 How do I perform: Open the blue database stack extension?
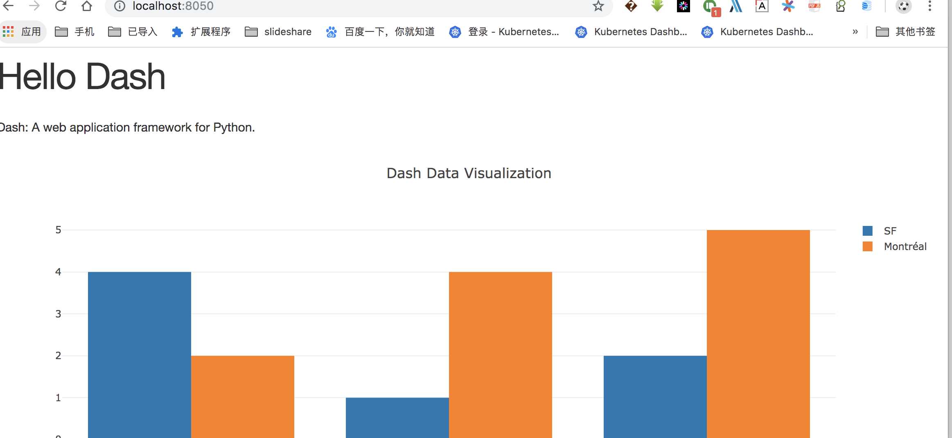click(866, 6)
